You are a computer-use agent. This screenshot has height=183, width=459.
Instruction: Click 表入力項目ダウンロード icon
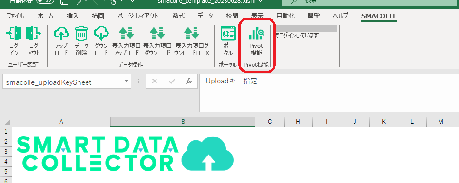click(x=157, y=33)
